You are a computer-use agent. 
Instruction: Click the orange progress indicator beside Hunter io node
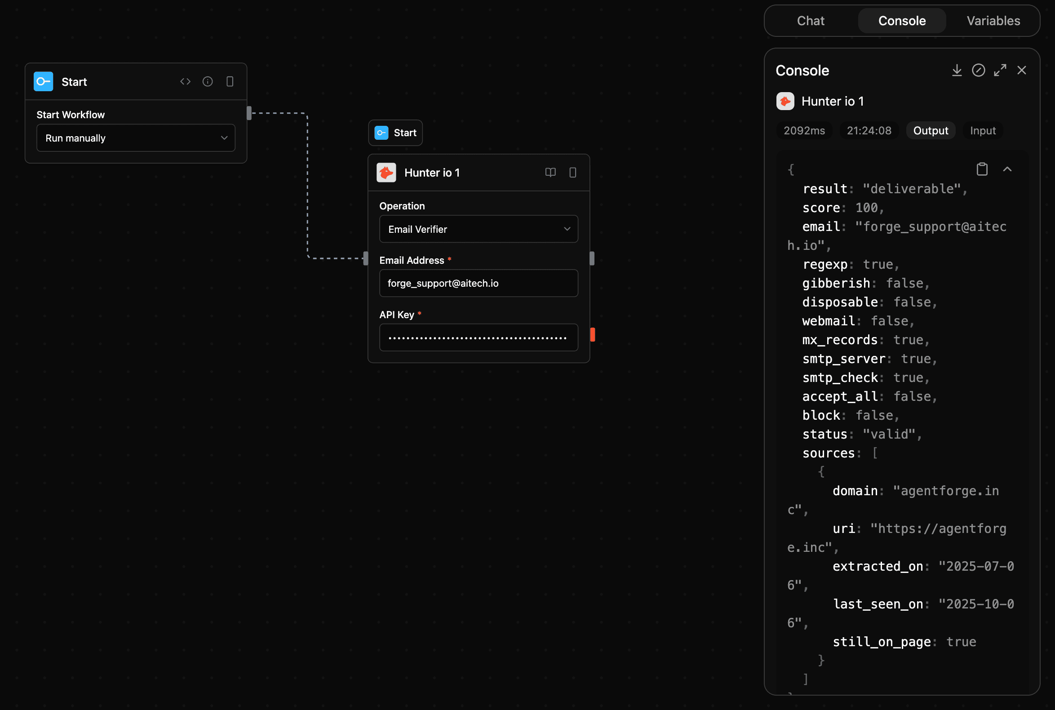(x=592, y=335)
